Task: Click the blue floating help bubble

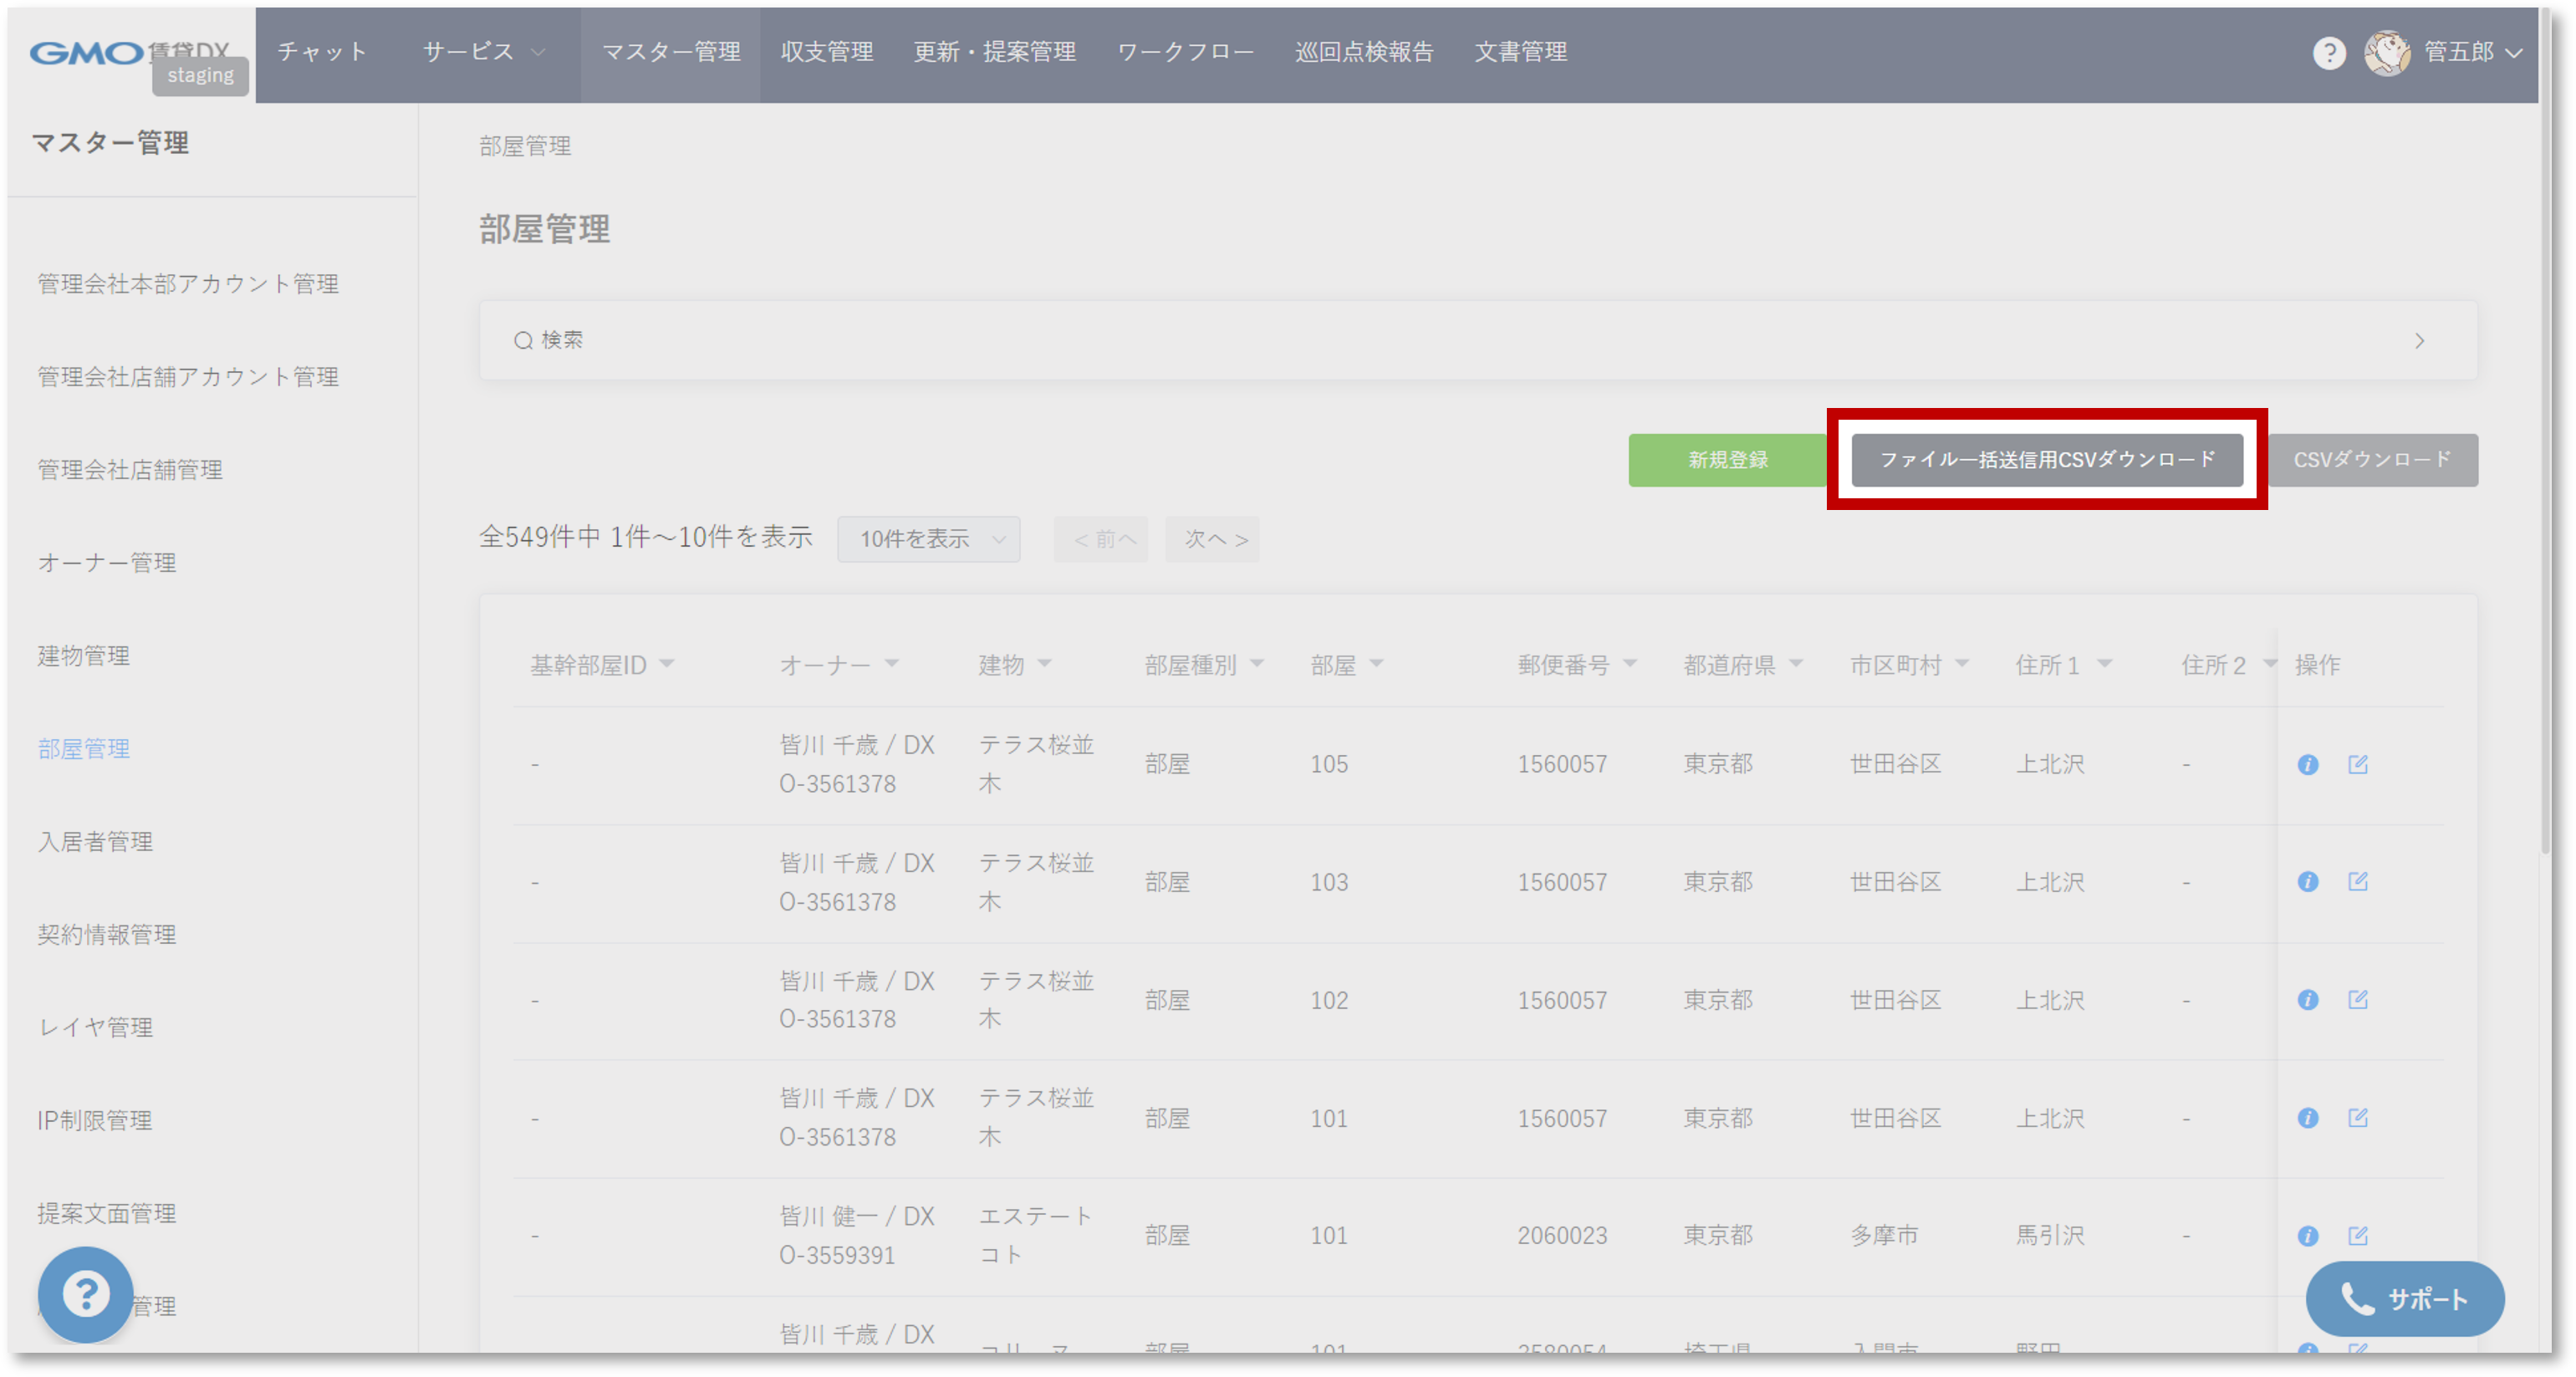Action: (x=86, y=1294)
